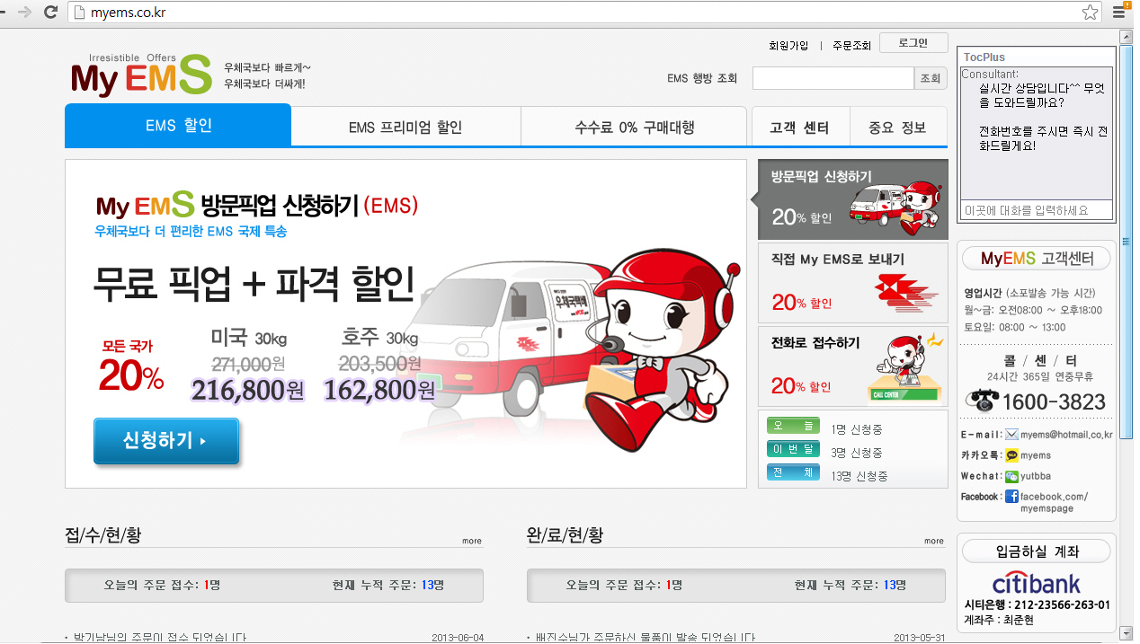1140x644 pixels.
Task: Click the price 162,800원
Action: tap(379, 390)
